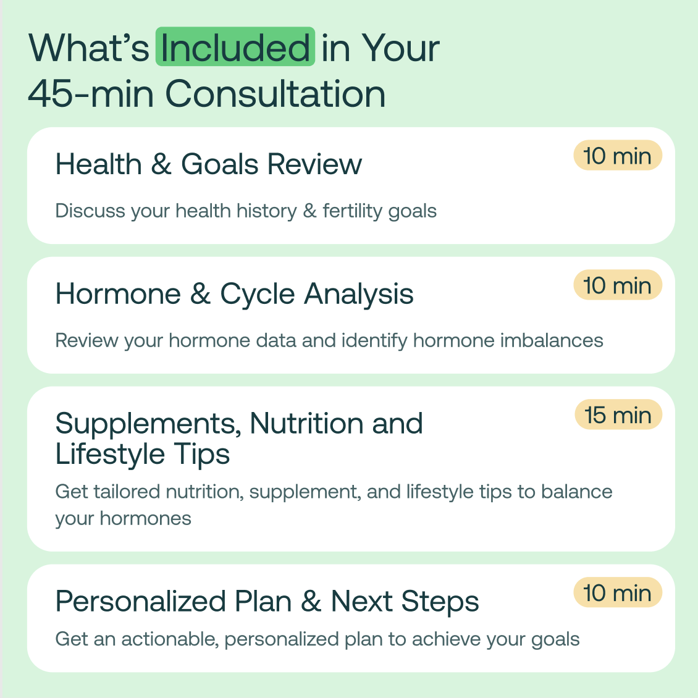Click 'Discuss your health history & fertility goals' text
This screenshot has height=698, width=698.
click(x=246, y=211)
